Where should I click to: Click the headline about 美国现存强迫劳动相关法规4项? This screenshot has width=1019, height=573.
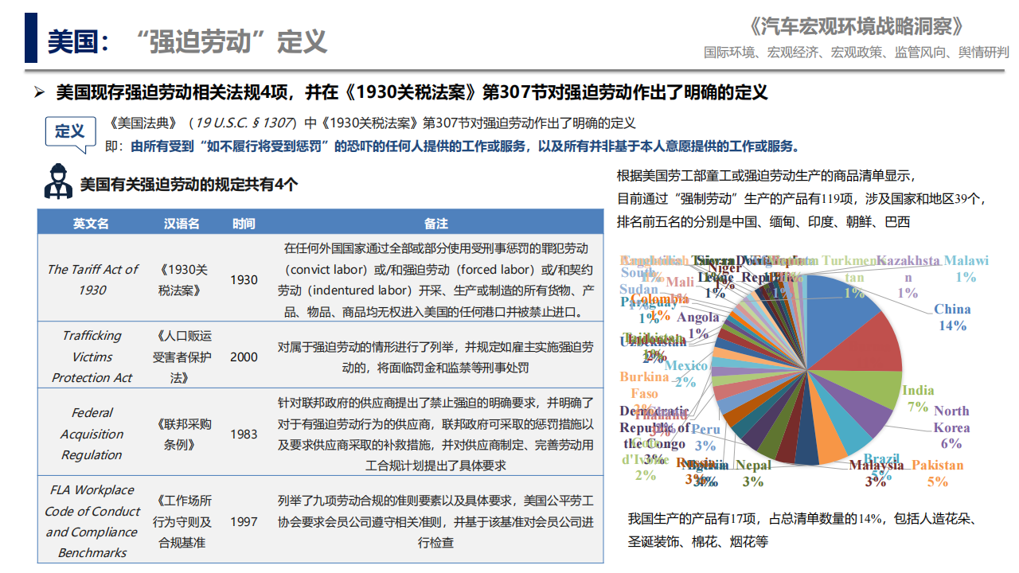coord(412,93)
